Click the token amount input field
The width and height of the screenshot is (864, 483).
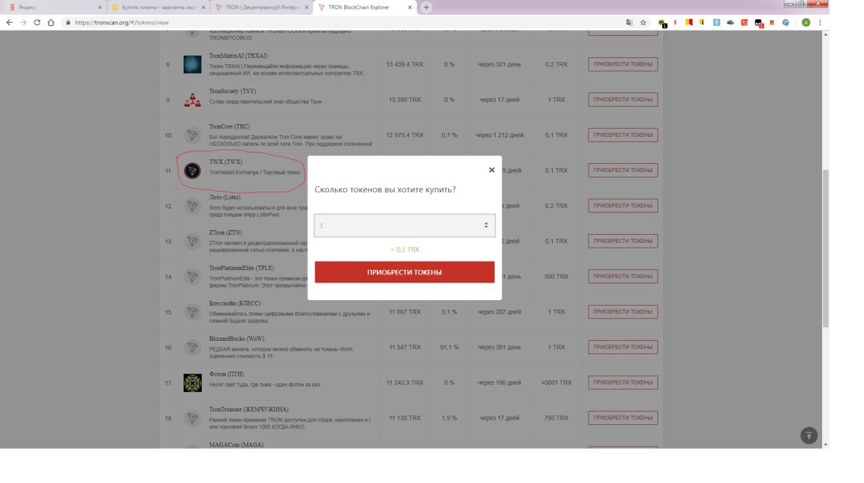[404, 225]
